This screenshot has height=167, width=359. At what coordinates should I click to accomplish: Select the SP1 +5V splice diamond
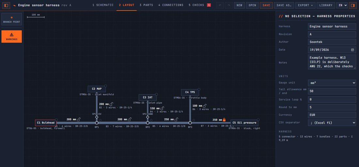point(97,117)
